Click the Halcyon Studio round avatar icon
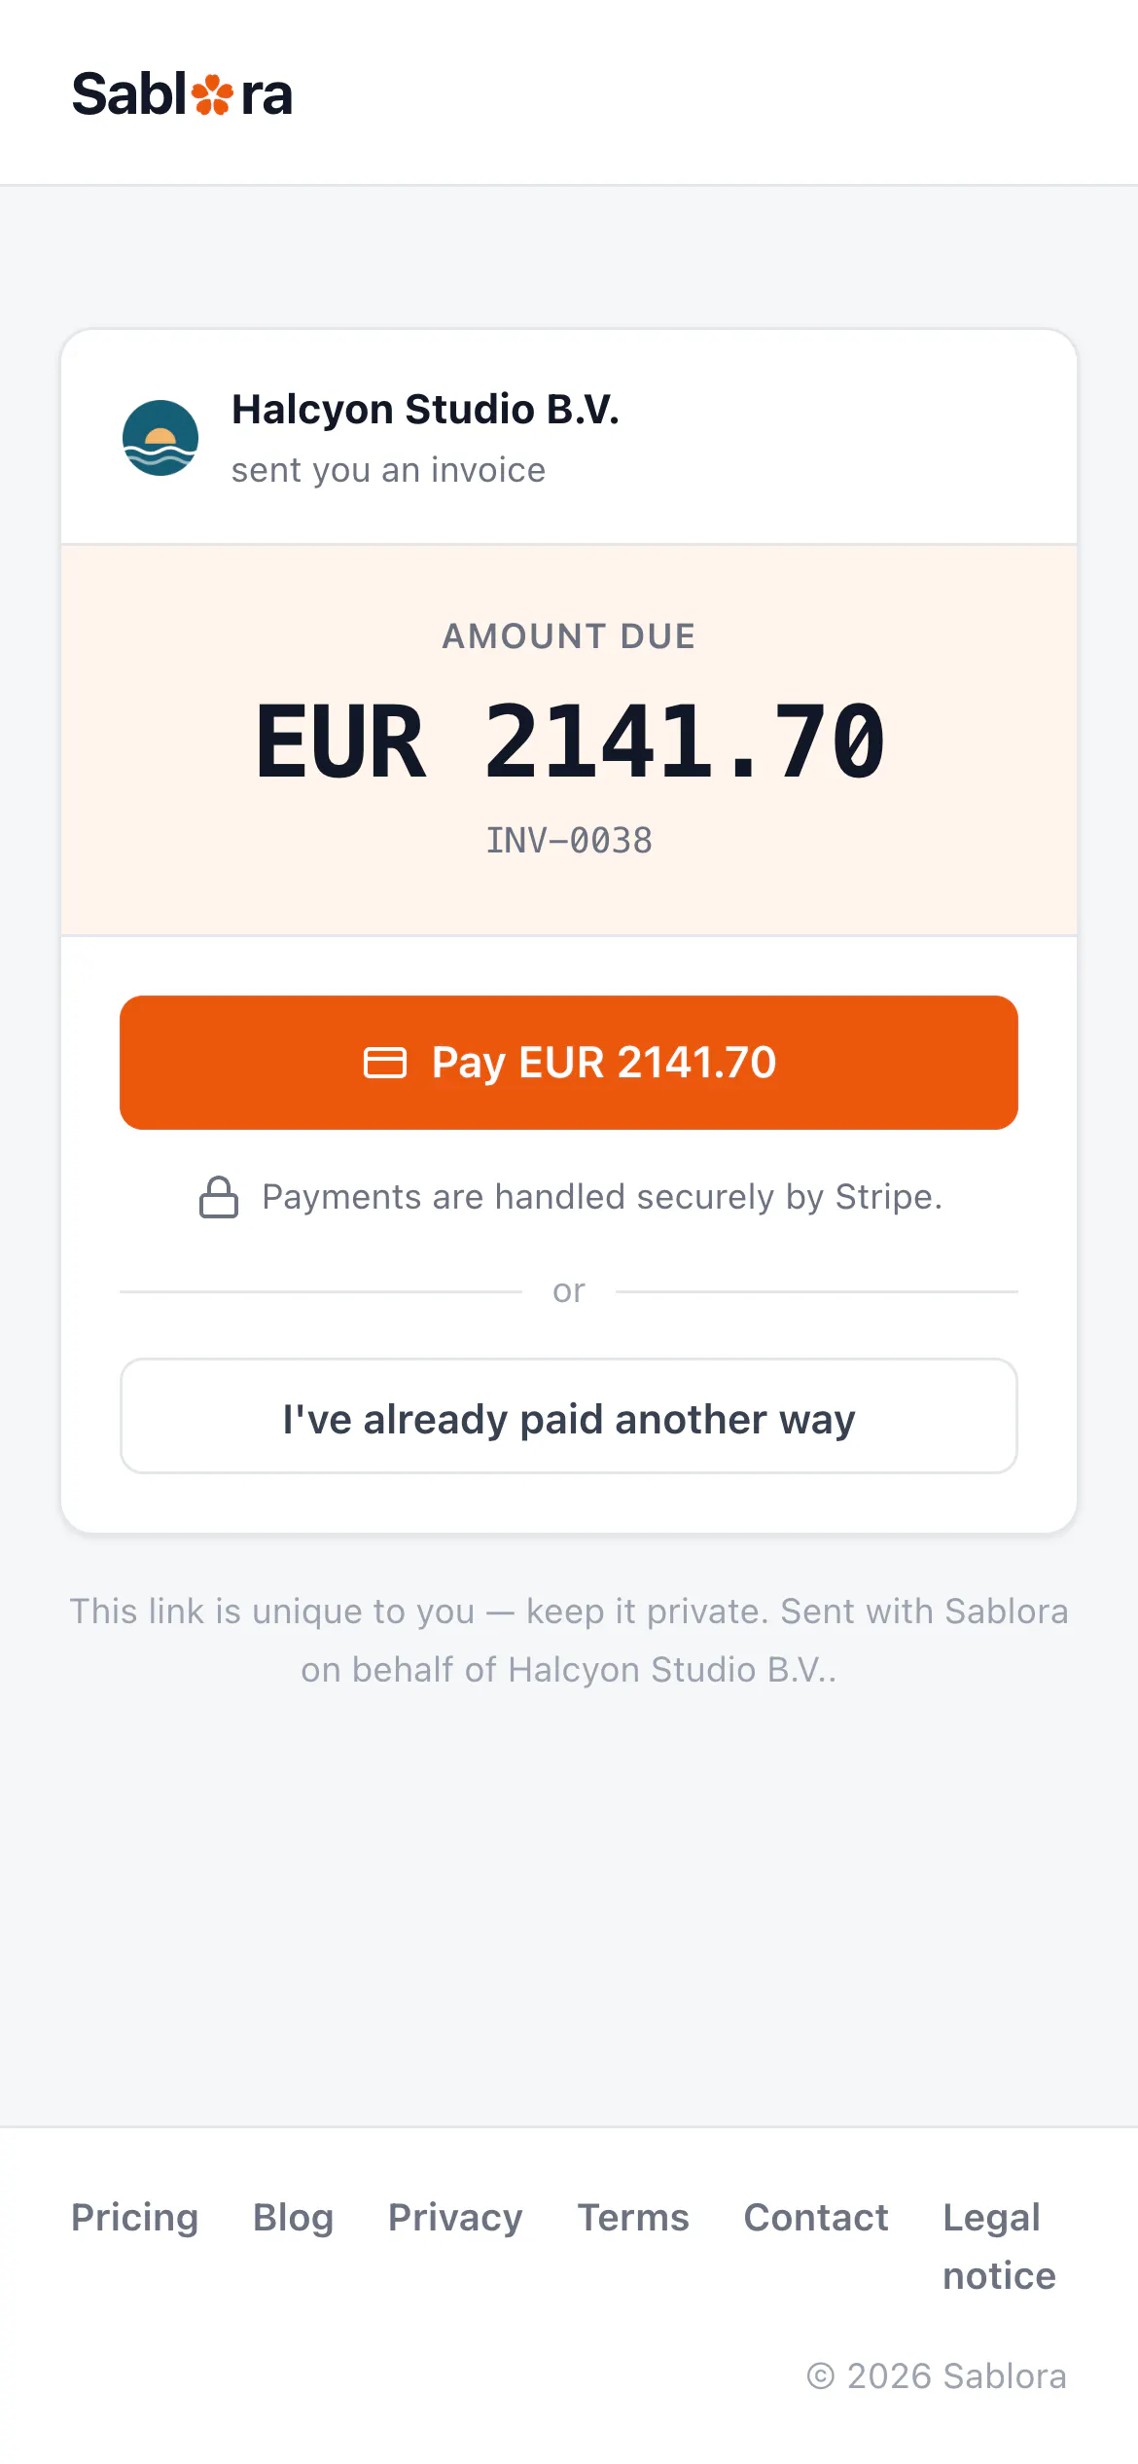1138x2464 pixels. point(160,438)
